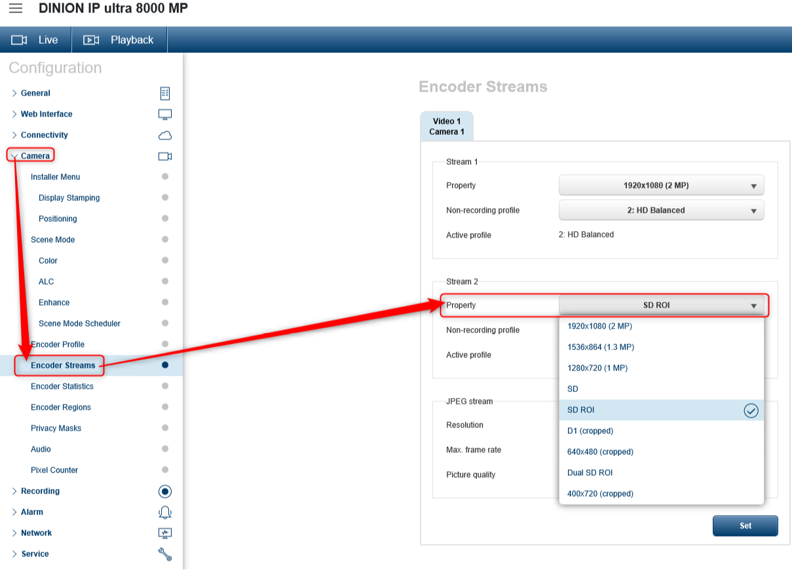Viewport: 792px width, 574px height.
Task: Open Encoder Statistics page
Action: tap(62, 386)
